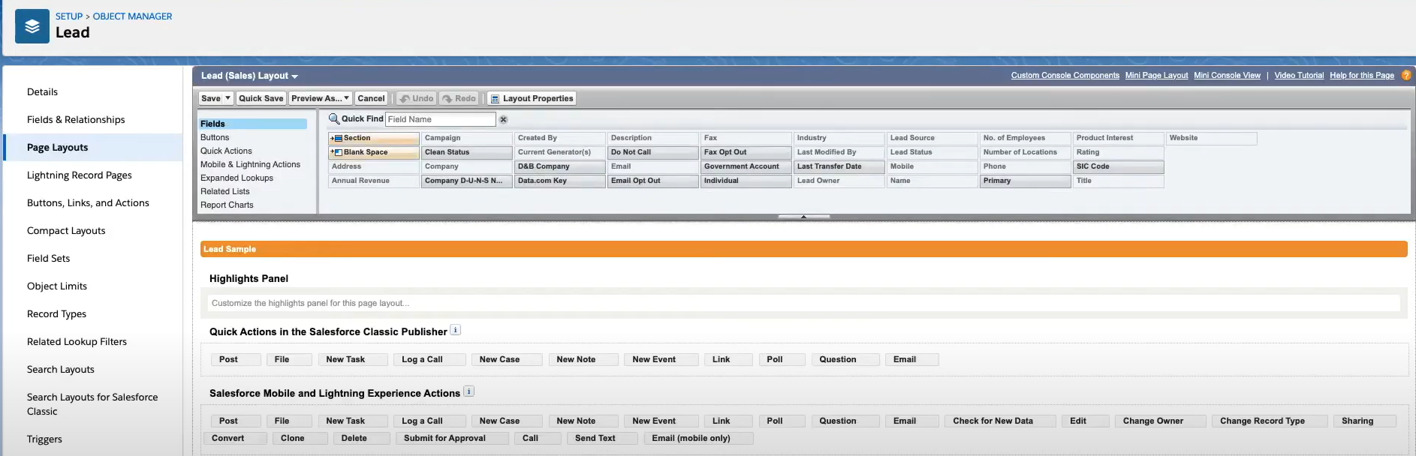The image size is (1416, 456).
Task: Select the Sharing action
Action: [x=1365, y=421]
